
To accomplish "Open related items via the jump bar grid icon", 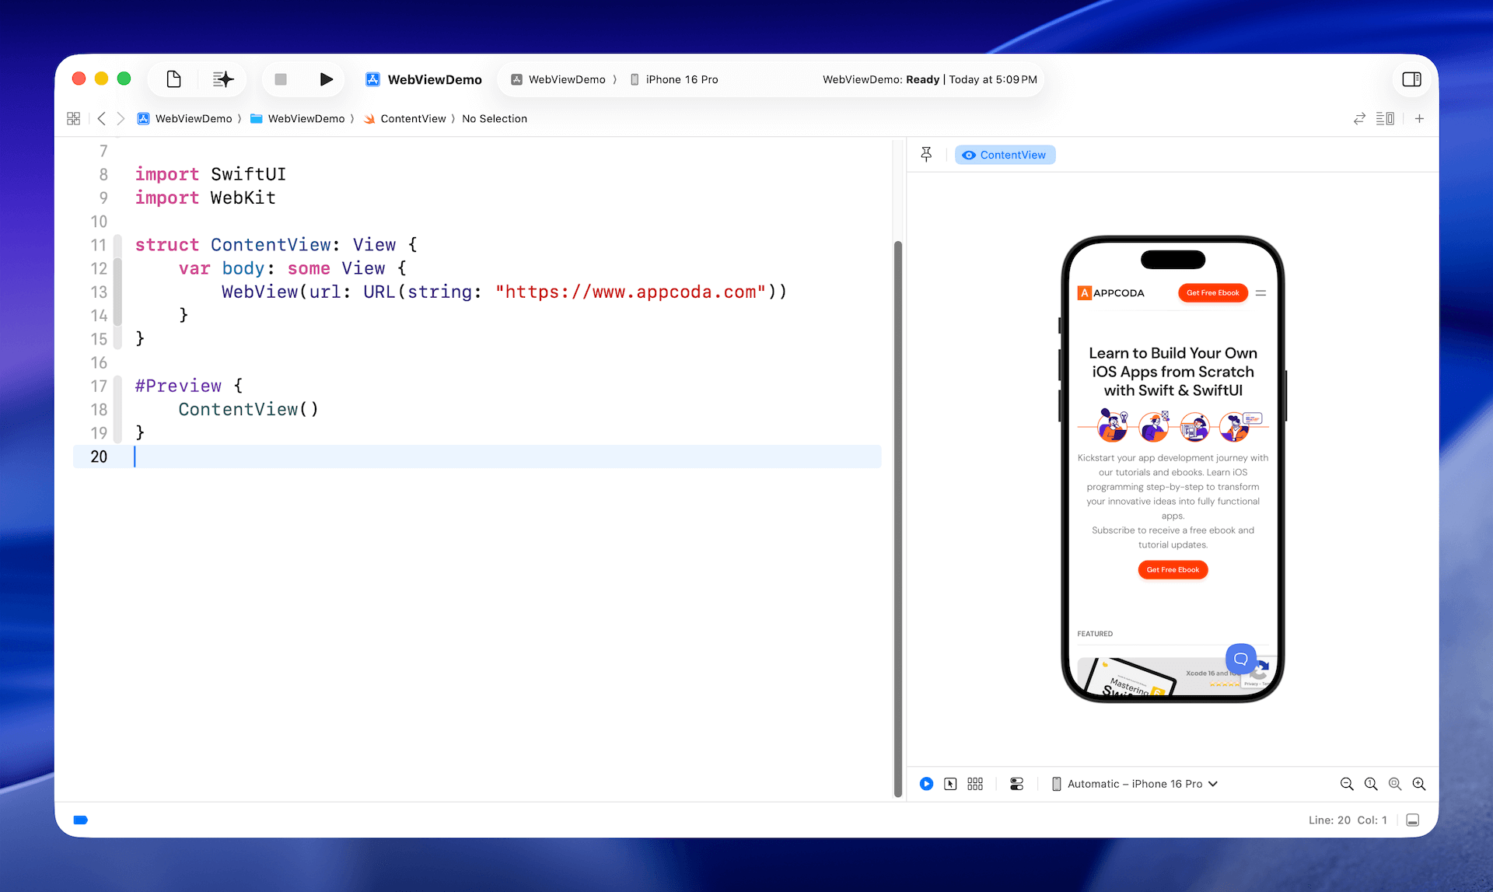I will point(74,118).
